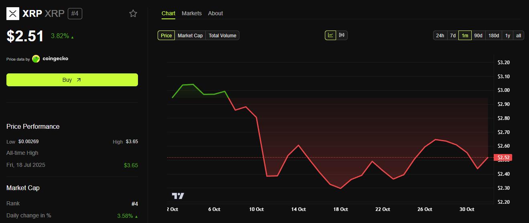Set chart range to 24h
This screenshot has width=529, height=223.
tap(440, 36)
